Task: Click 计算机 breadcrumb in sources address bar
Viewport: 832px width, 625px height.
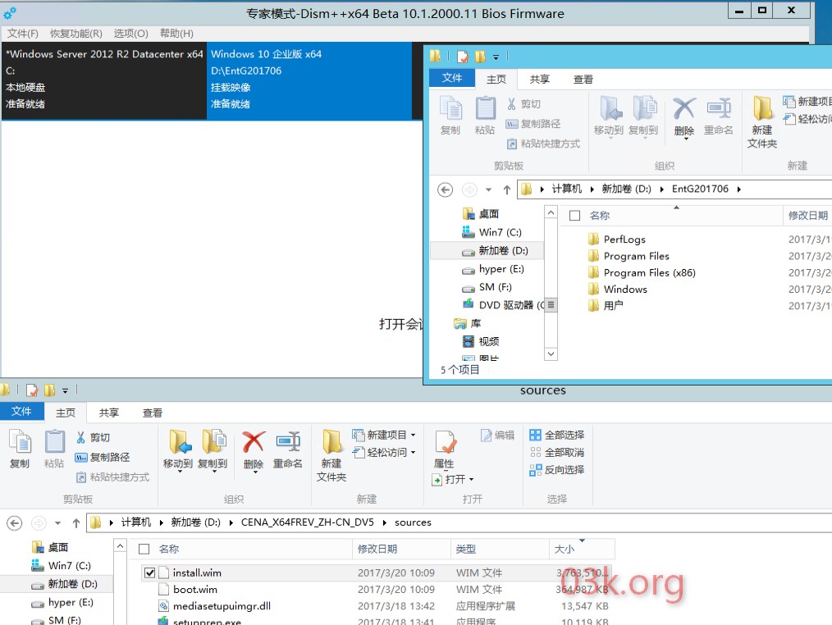Action: [136, 522]
